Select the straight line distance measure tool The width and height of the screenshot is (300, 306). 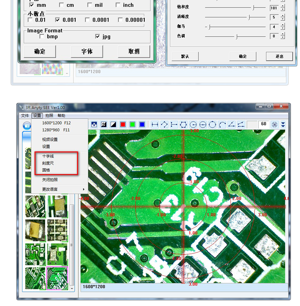155,125
